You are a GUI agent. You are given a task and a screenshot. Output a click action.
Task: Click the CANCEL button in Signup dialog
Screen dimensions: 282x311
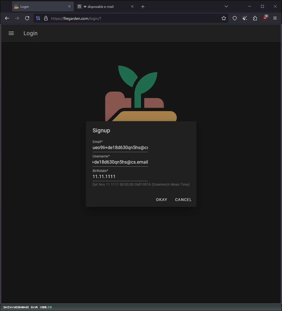[183, 200]
